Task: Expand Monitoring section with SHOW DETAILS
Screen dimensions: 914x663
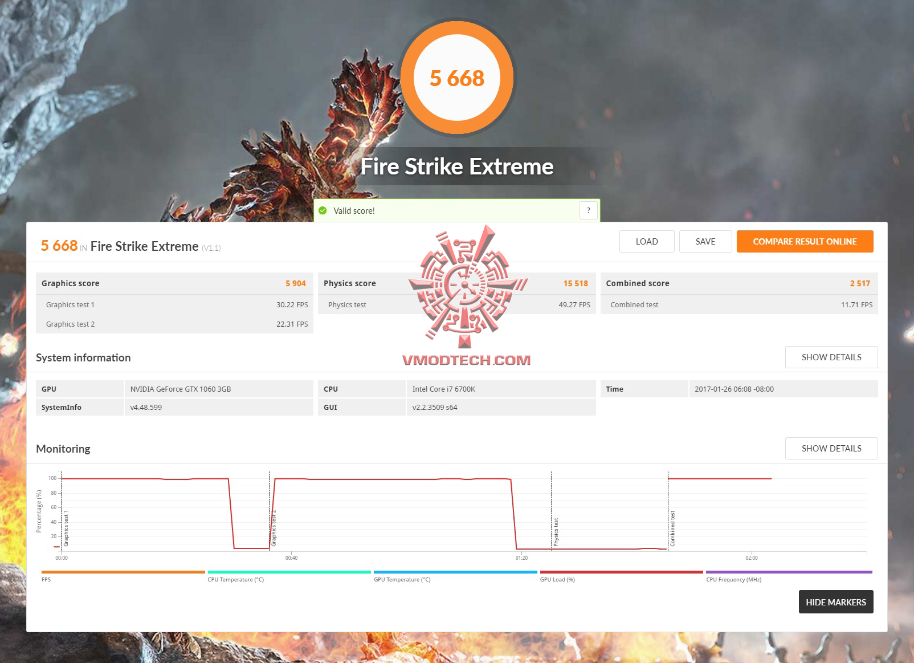Action: (831, 448)
